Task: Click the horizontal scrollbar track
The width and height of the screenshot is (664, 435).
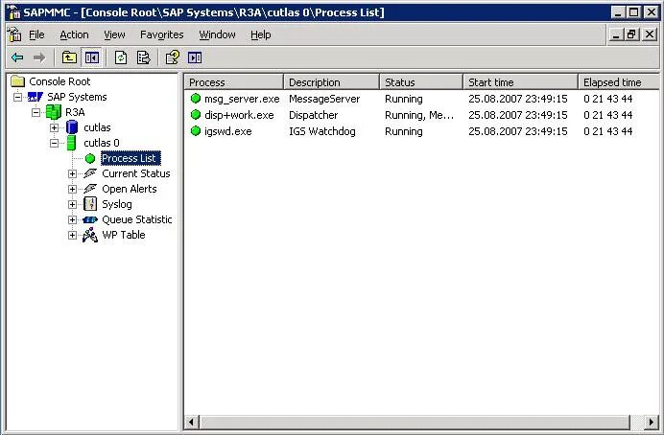Action: tap(638, 422)
